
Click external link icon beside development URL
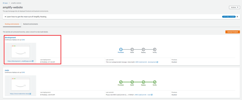pyautogui.click(x=33, y=61)
